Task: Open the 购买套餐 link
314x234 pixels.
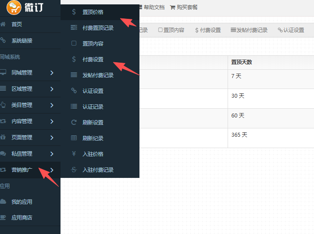Action: coord(184,7)
